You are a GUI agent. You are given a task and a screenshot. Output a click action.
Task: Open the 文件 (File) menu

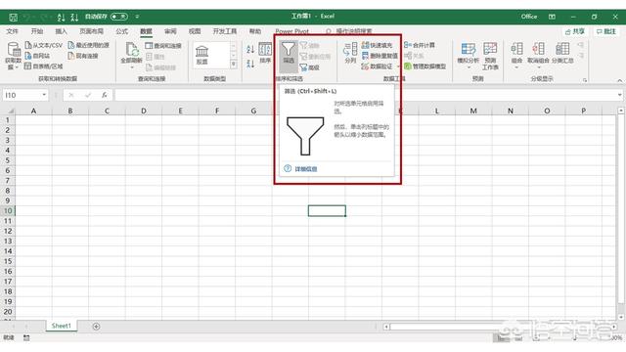tap(12, 31)
